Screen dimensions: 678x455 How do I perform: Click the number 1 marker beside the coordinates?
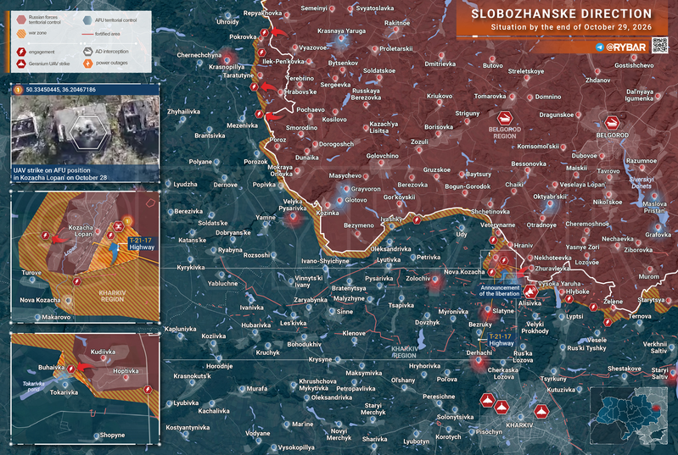[x=18, y=90]
